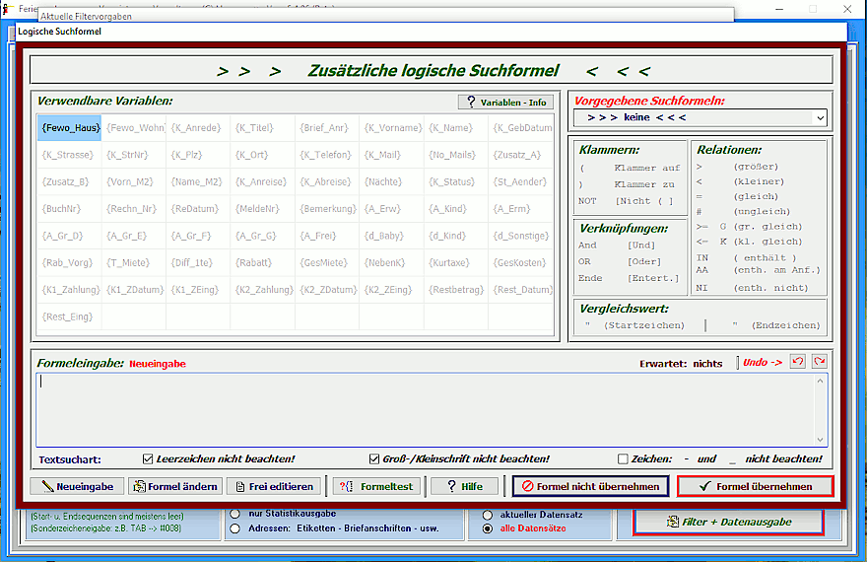Open Frei editieren mode
This screenshot has width=867, height=562.
click(x=273, y=486)
